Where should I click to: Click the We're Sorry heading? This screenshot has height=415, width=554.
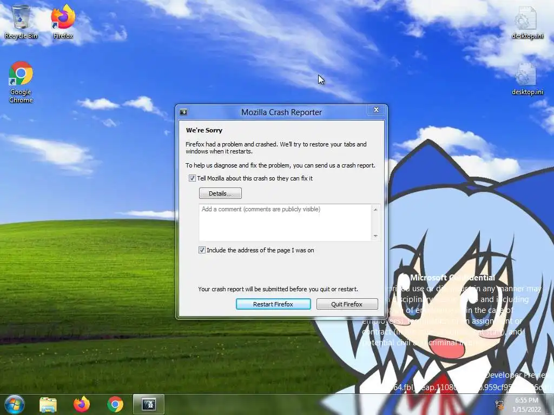[x=204, y=130]
